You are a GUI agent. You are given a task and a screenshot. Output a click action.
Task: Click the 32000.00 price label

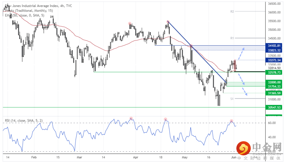tap(274, 82)
